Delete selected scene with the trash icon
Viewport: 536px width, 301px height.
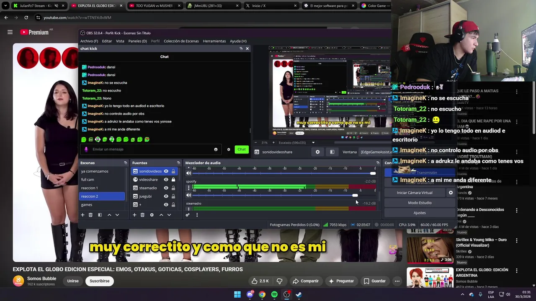(90, 215)
